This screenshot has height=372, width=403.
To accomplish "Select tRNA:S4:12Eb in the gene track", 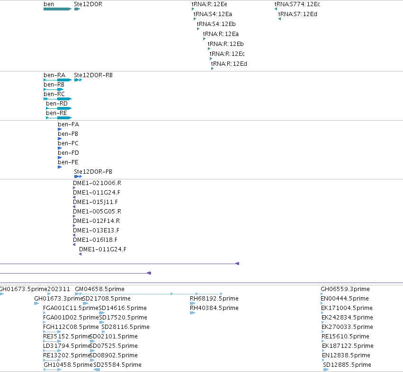I will point(216,24).
